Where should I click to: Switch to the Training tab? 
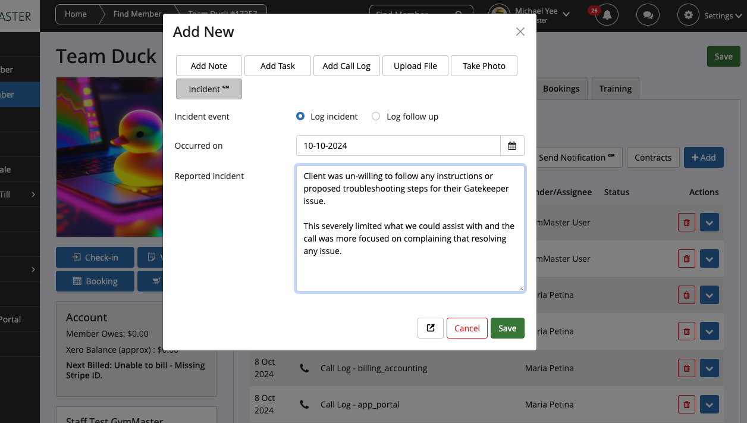[615, 89]
